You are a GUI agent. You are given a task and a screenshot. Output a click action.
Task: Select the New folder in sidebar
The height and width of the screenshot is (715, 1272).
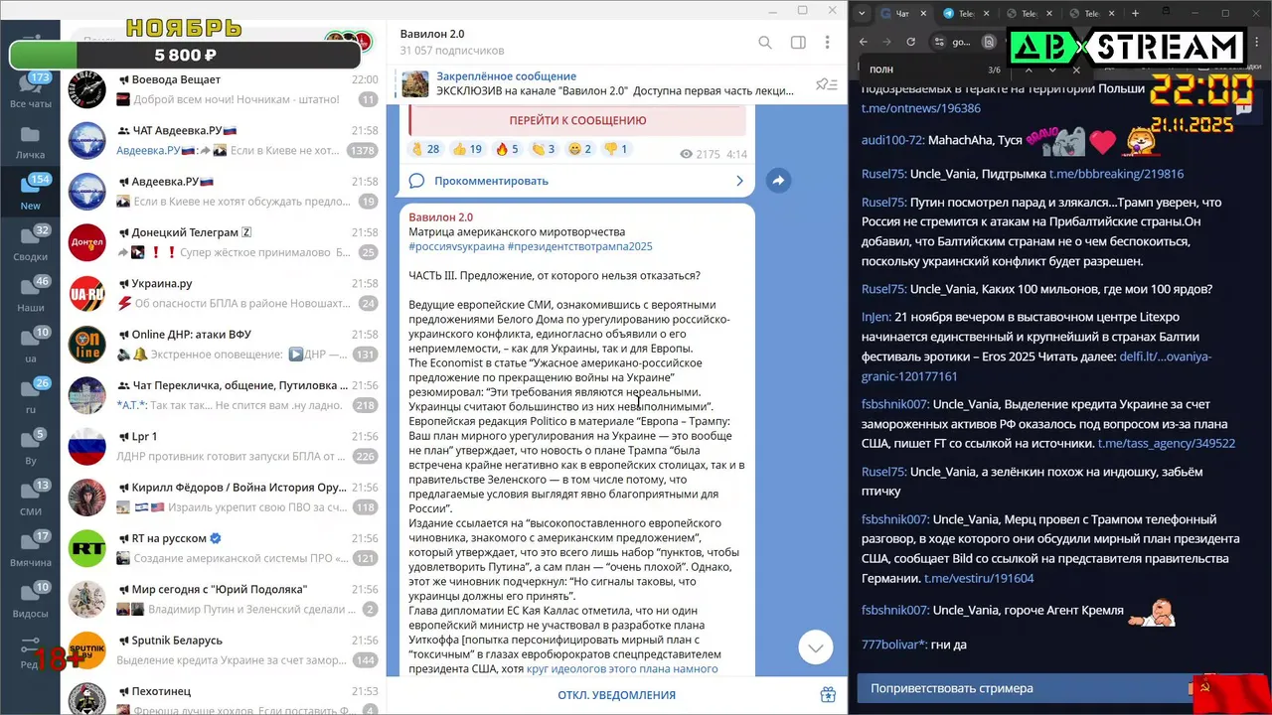coord(30,193)
